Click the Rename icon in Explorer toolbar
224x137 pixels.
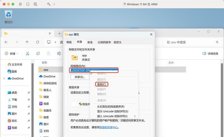tap(59, 53)
